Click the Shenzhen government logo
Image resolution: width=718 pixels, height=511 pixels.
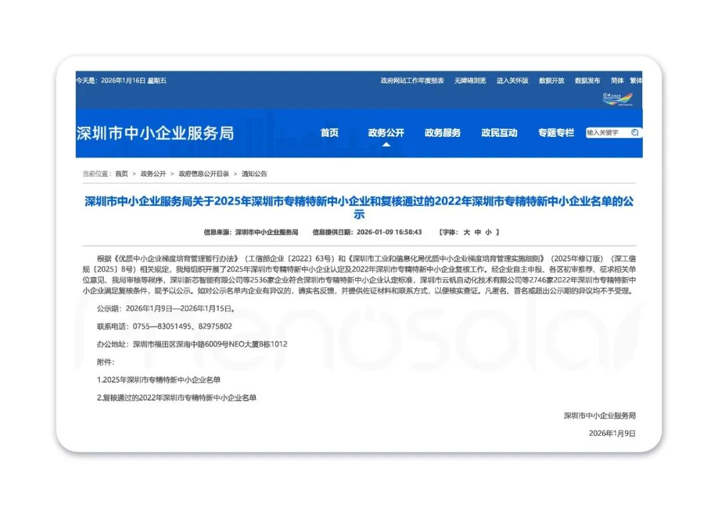point(617,99)
